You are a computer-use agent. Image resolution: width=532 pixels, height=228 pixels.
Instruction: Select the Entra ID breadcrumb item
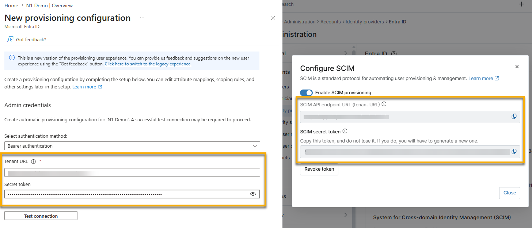398,22
